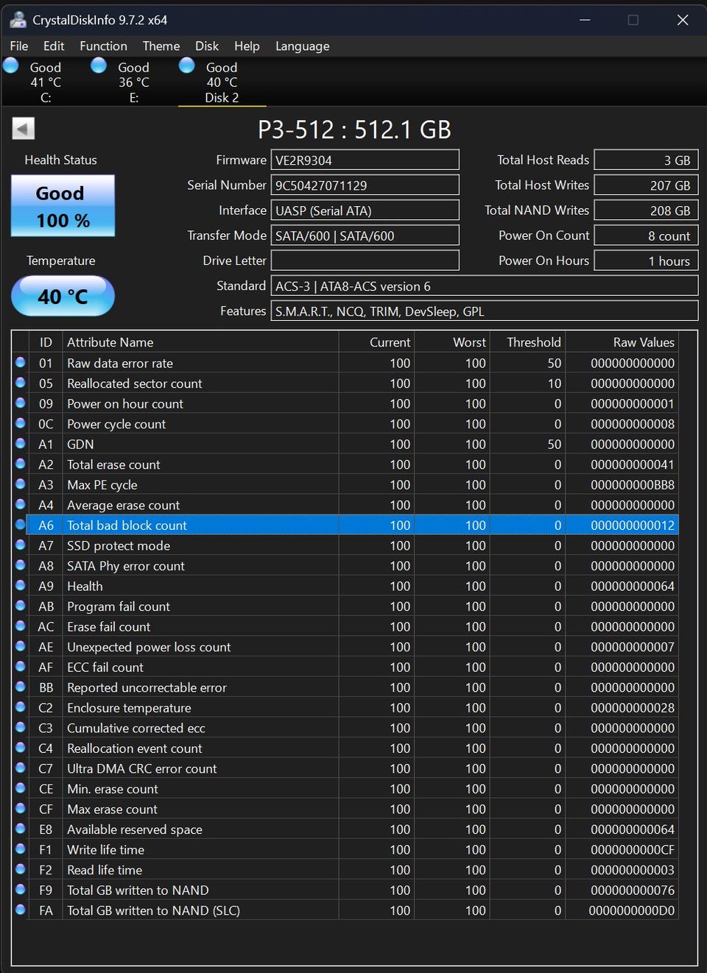
Task: Select the C: drive status orb
Action: pyautogui.click(x=11, y=66)
